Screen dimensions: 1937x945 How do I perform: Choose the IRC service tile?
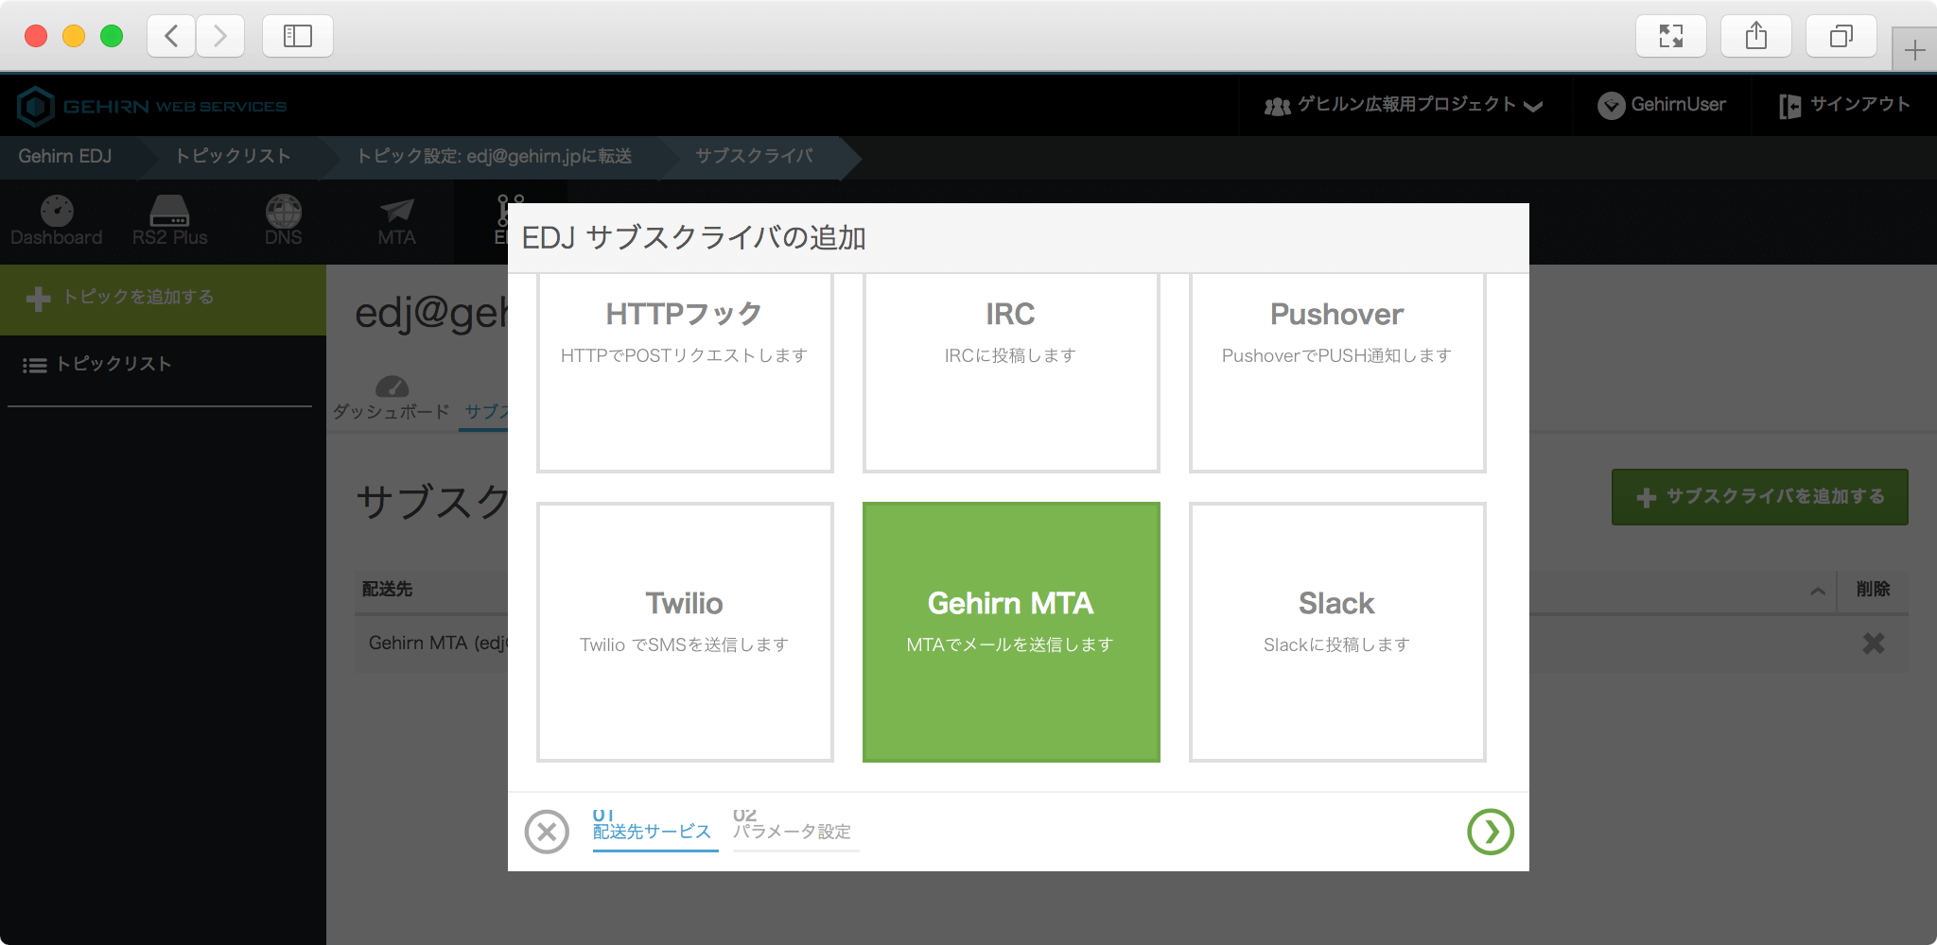(x=1010, y=372)
